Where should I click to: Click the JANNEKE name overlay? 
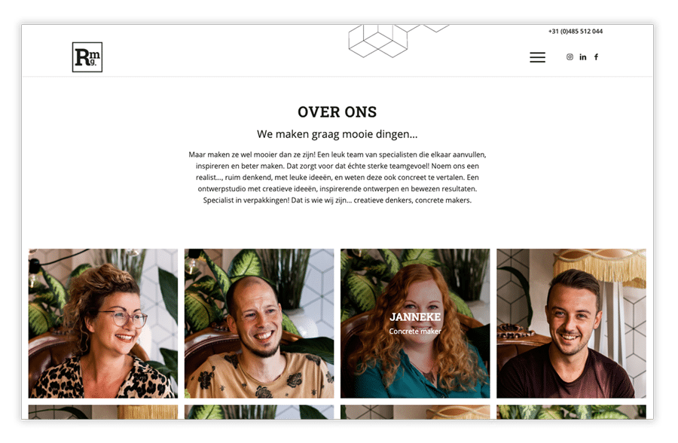[415, 317]
